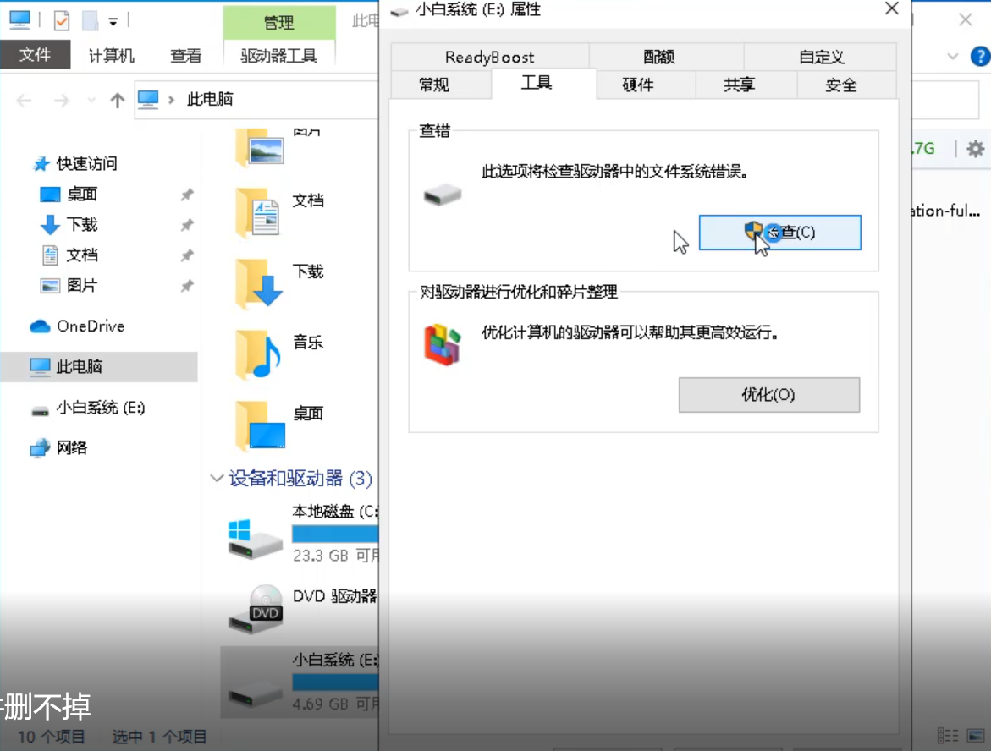This screenshot has width=991, height=751.
Task: Open the 下载 folder icon
Action: coord(260,283)
